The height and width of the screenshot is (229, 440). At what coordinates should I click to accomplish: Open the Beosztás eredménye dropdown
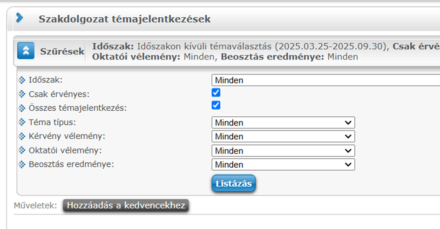[x=283, y=165]
